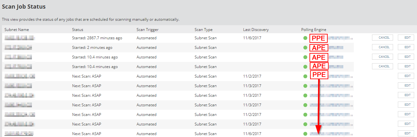Click the APE label in second row
This screenshot has height=137, width=417.
point(319,48)
